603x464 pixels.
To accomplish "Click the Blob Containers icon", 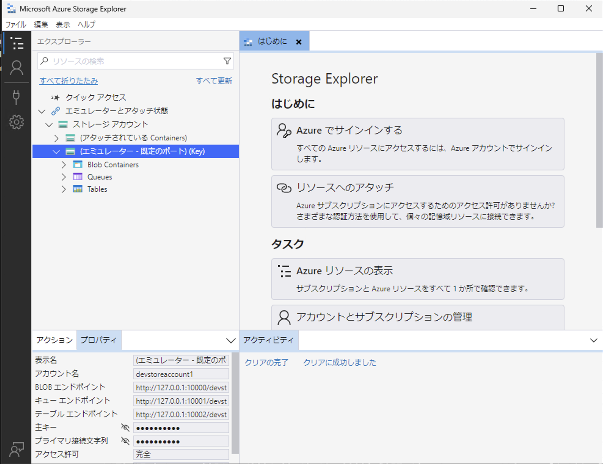I will click(x=78, y=164).
